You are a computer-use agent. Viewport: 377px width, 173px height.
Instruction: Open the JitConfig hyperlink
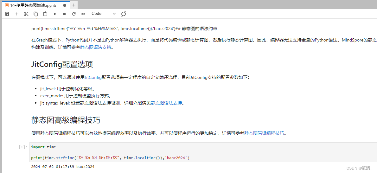93,77
